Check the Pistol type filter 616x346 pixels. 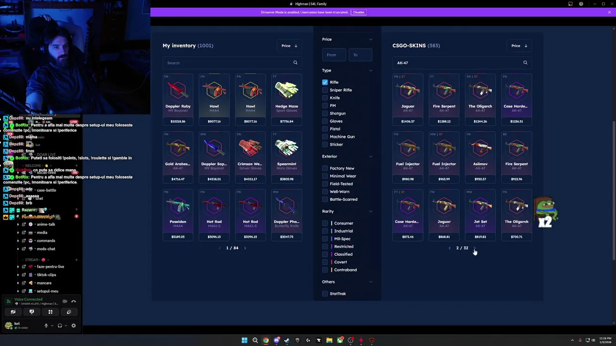pos(325,129)
